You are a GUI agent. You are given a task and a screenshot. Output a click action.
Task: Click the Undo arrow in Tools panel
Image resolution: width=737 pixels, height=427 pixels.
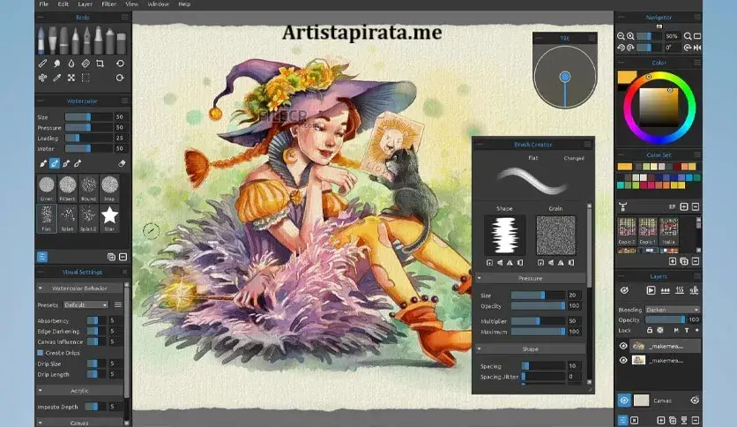120,63
